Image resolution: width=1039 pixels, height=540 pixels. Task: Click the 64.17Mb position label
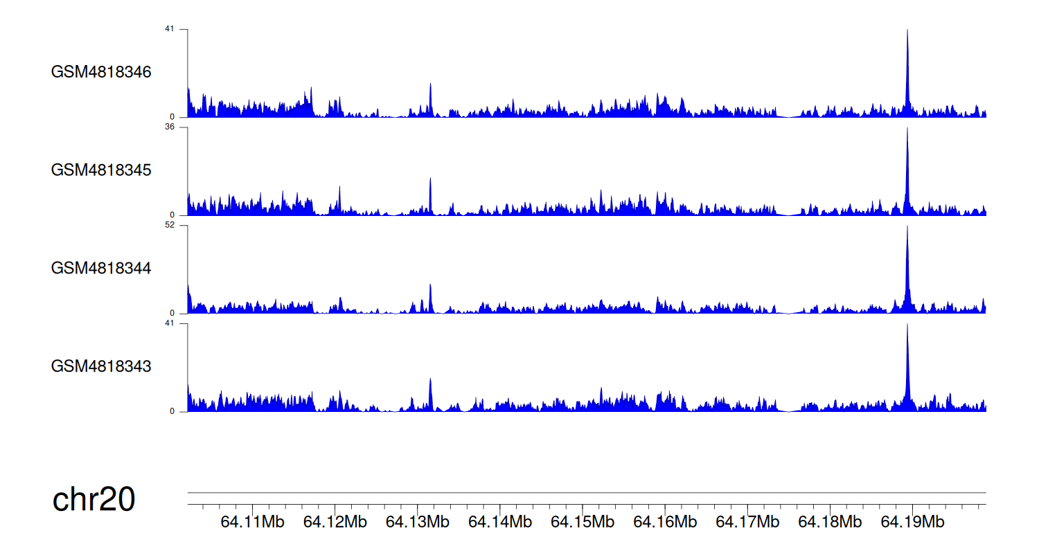(747, 522)
